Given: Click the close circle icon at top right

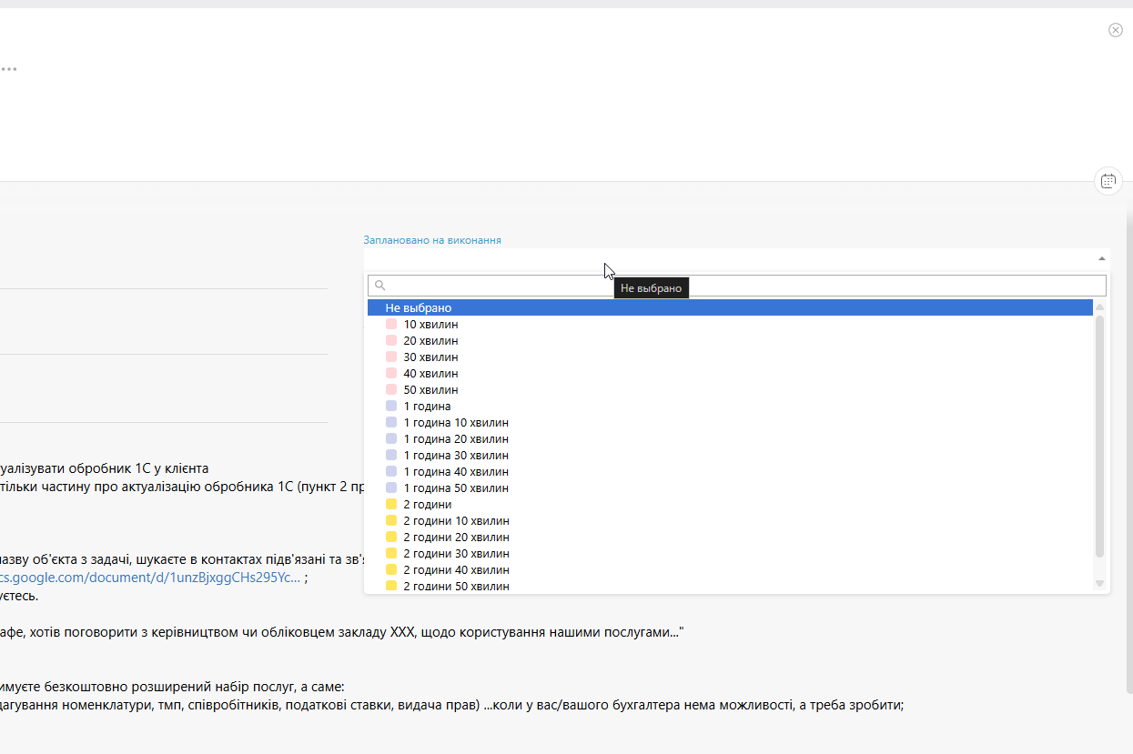Looking at the screenshot, I should coord(1115,30).
